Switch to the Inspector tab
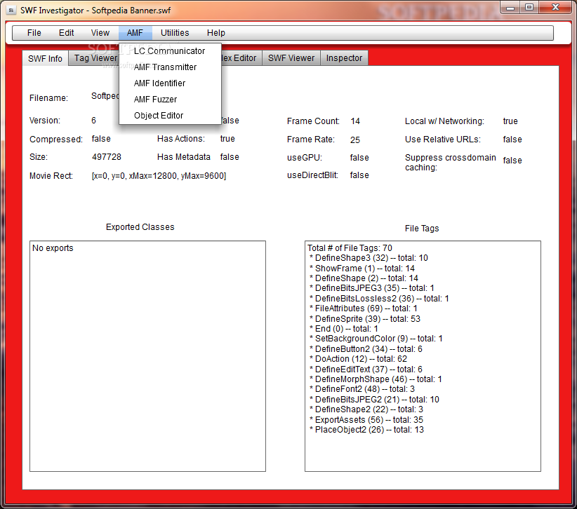Image resolution: width=577 pixels, height=509 pixels. pos(344,58)
